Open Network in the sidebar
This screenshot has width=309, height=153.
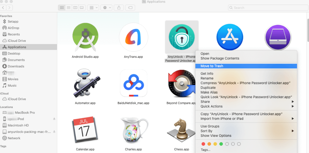28,138
